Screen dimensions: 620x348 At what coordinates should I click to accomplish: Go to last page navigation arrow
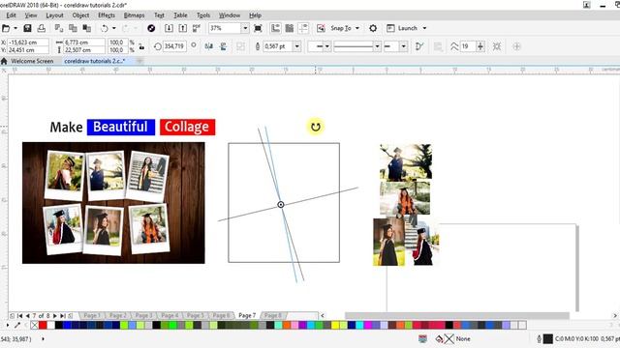[x=62, y=316]
